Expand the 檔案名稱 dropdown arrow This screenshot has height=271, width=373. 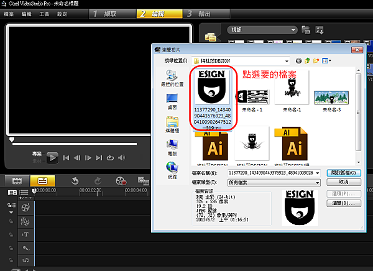tap(318, 173)
